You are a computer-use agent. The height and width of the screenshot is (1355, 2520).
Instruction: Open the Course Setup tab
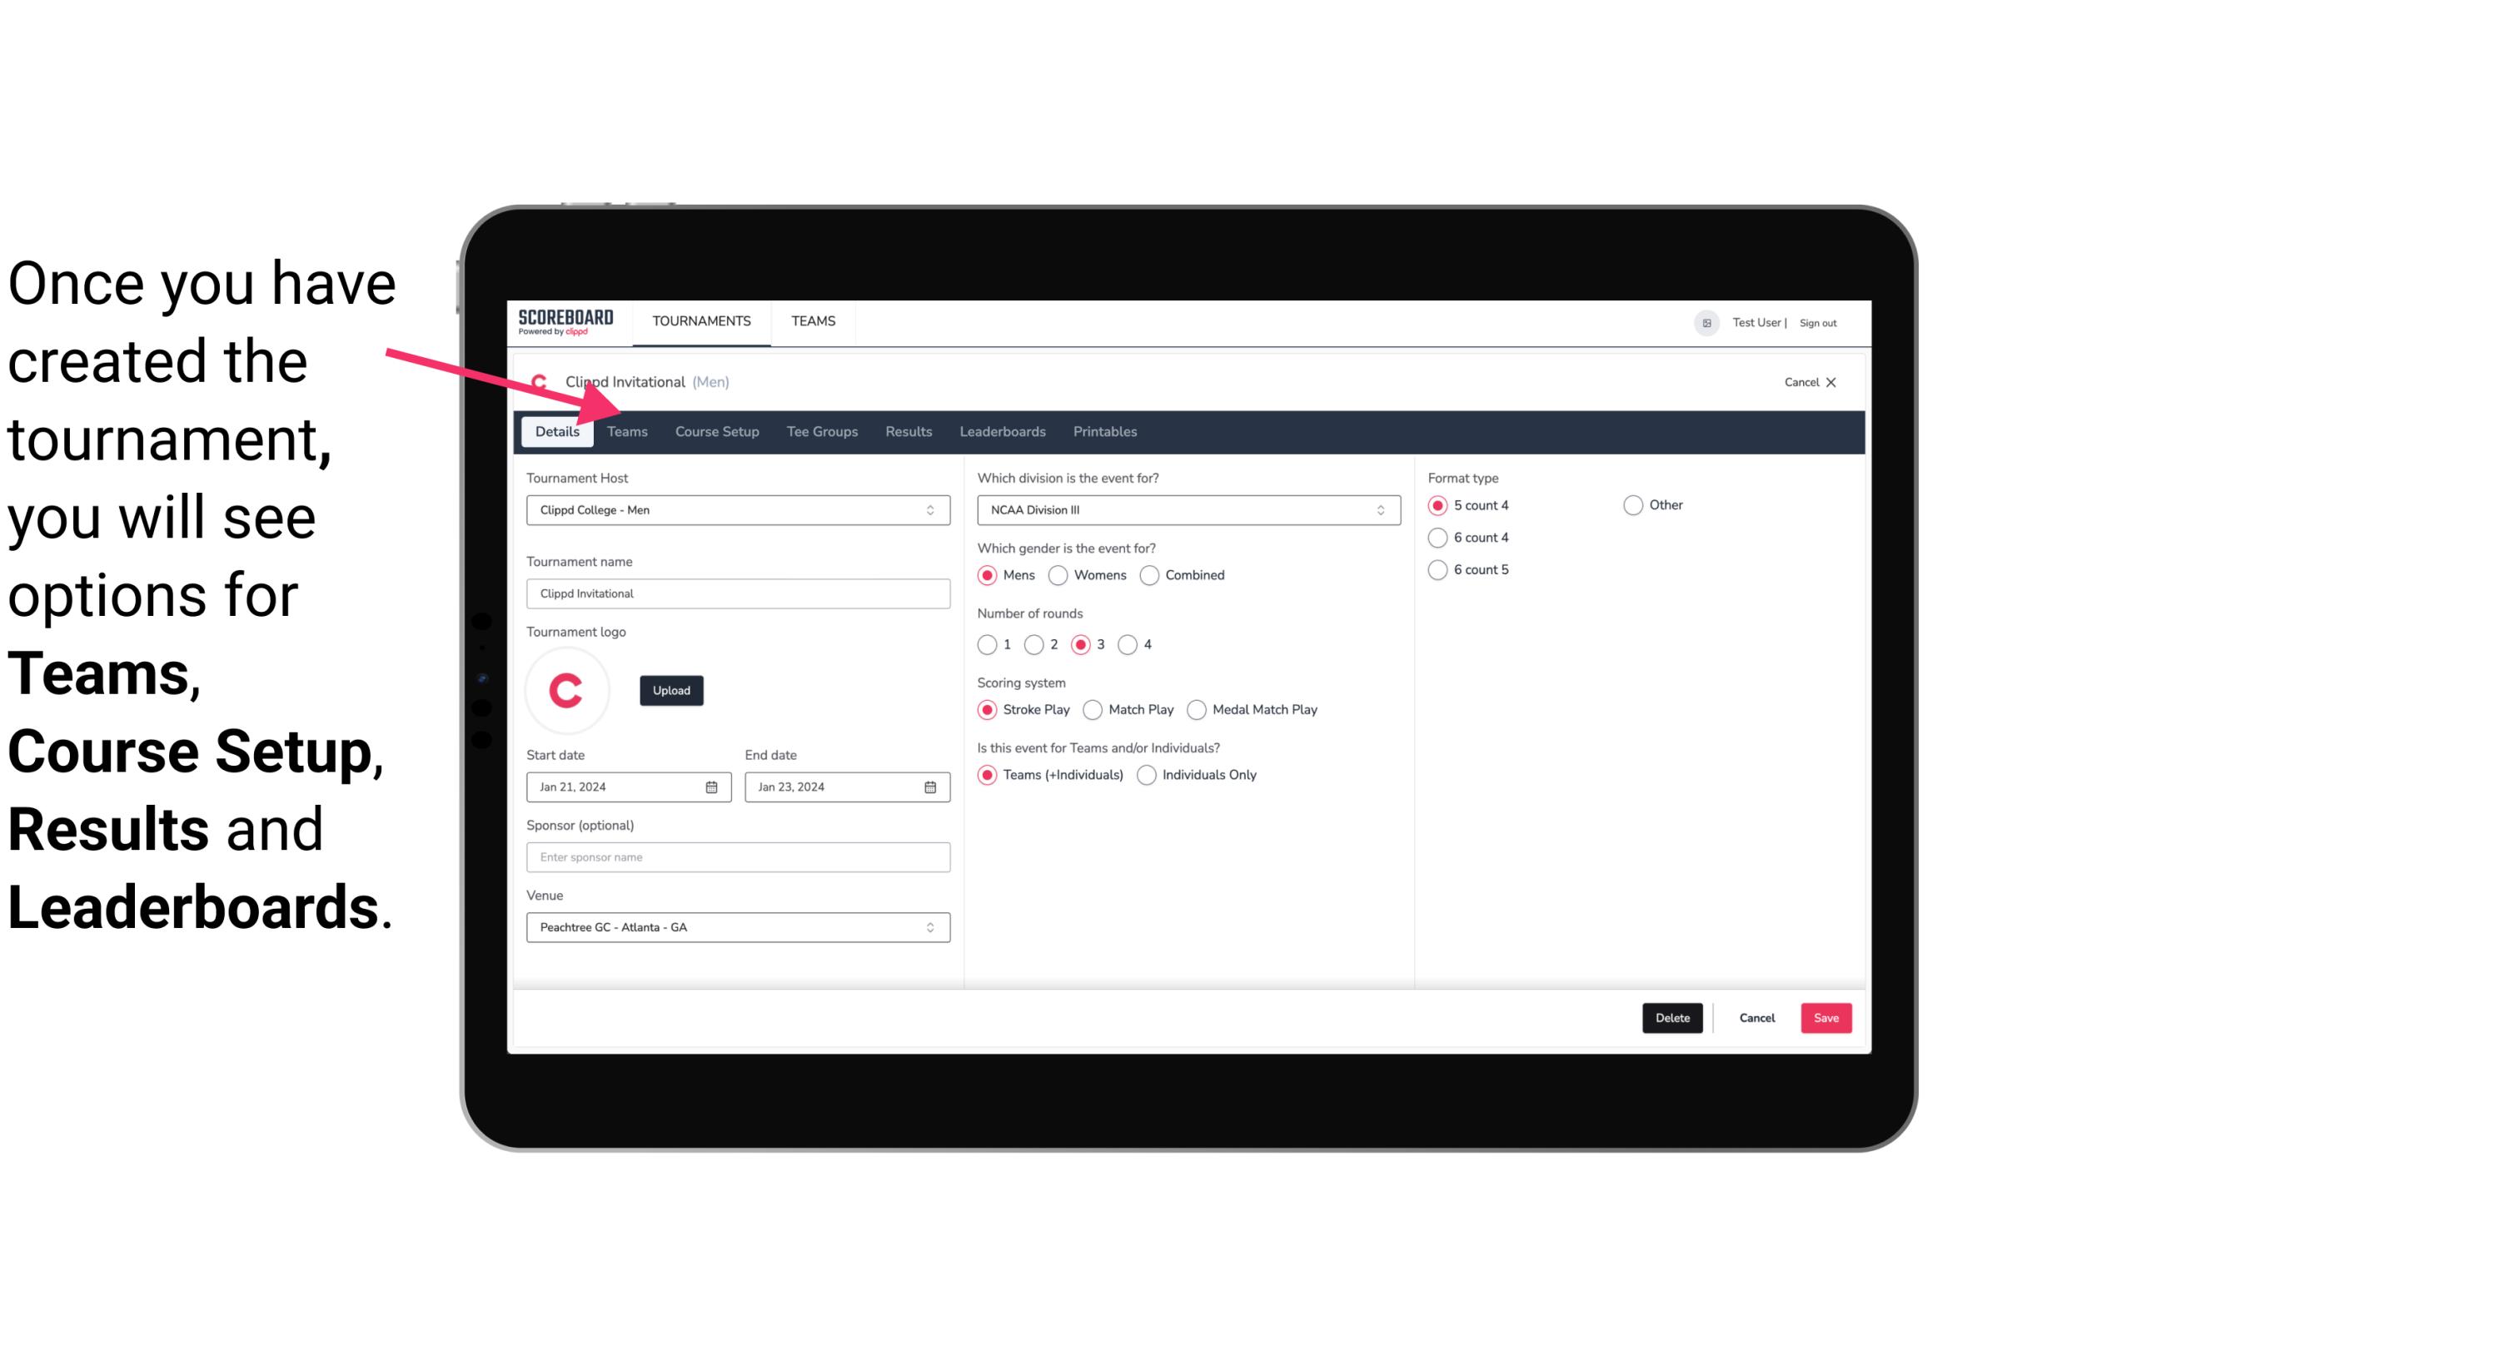click(x=715, y=430)
